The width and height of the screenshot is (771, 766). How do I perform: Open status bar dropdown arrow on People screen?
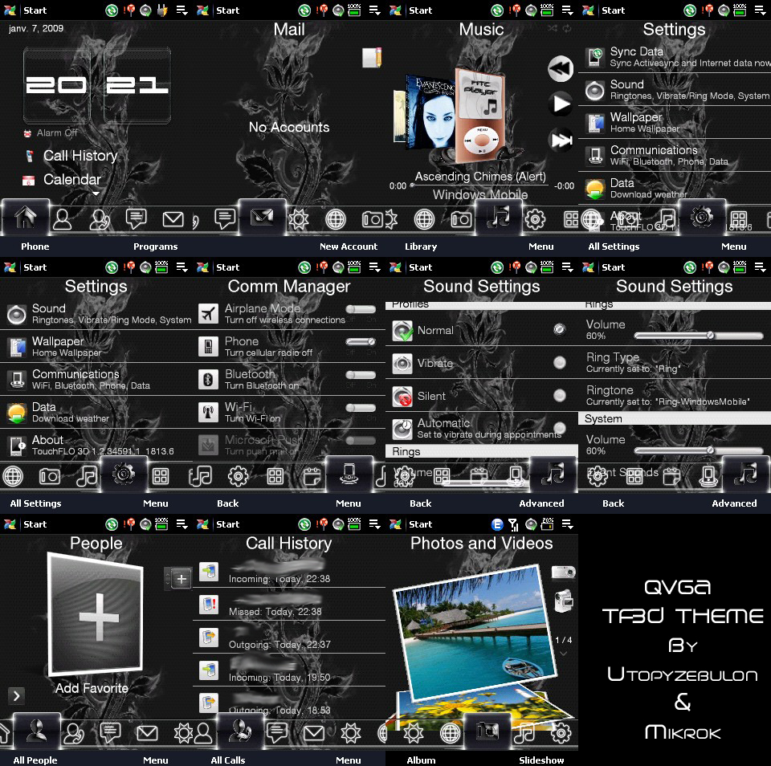182,524
